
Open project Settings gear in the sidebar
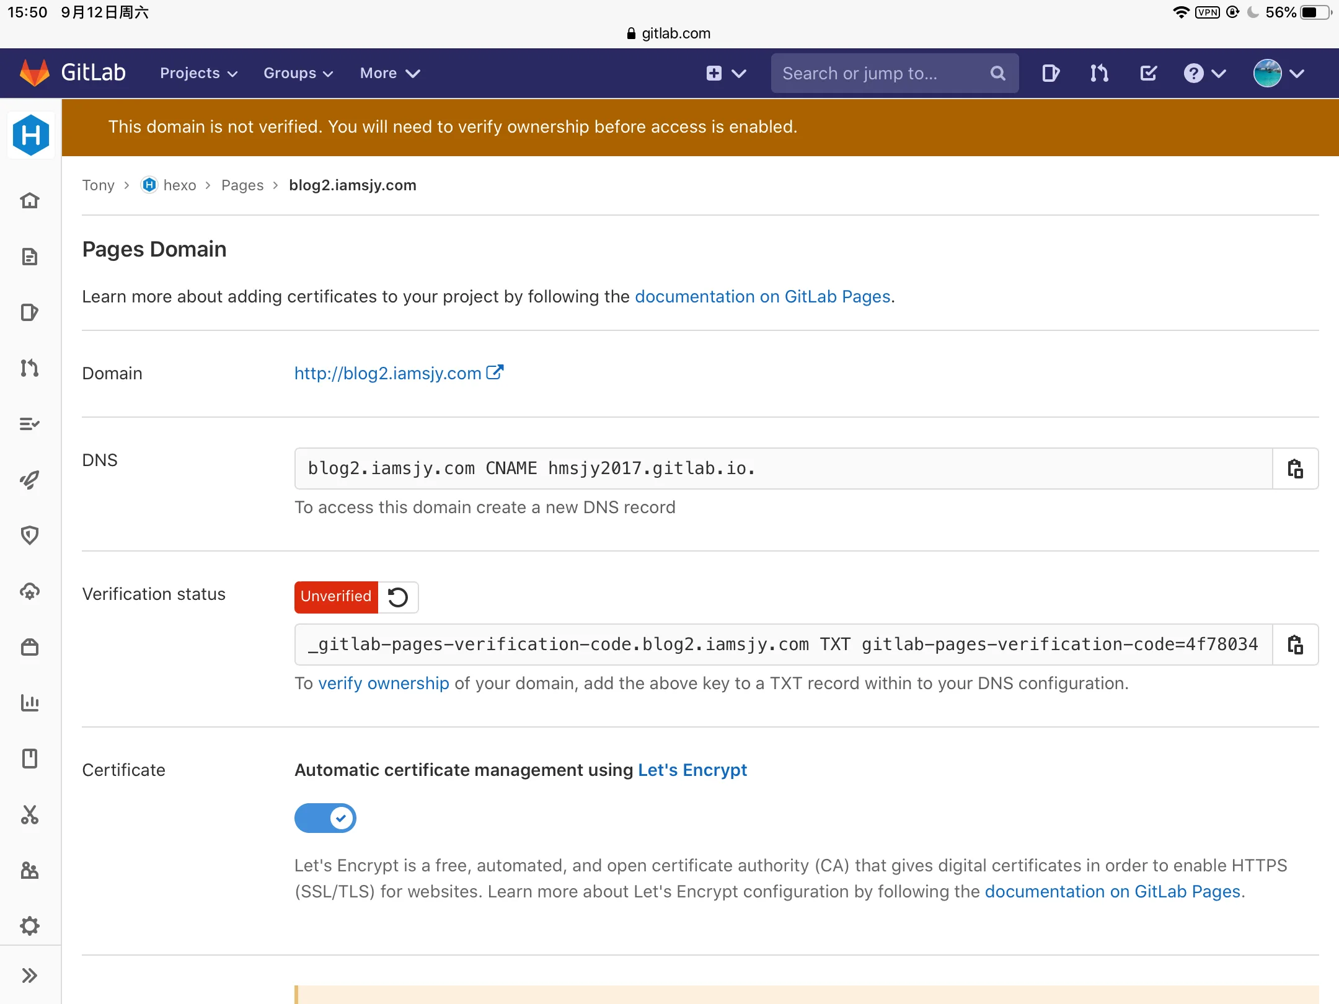(x=30, y=926)
